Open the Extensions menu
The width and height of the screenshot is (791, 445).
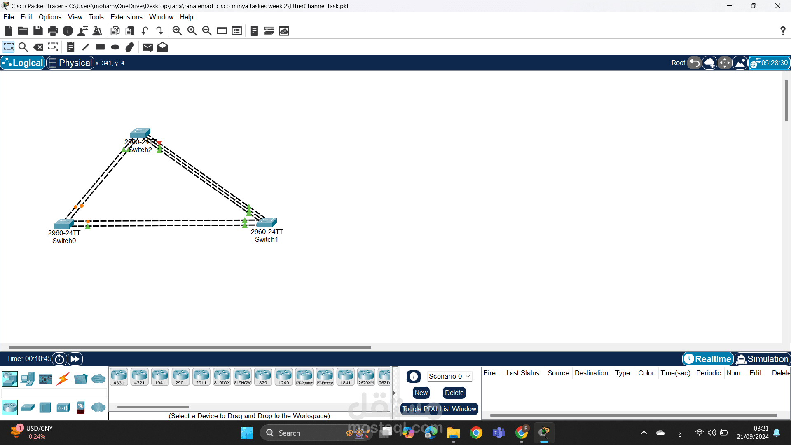[126, 17]
